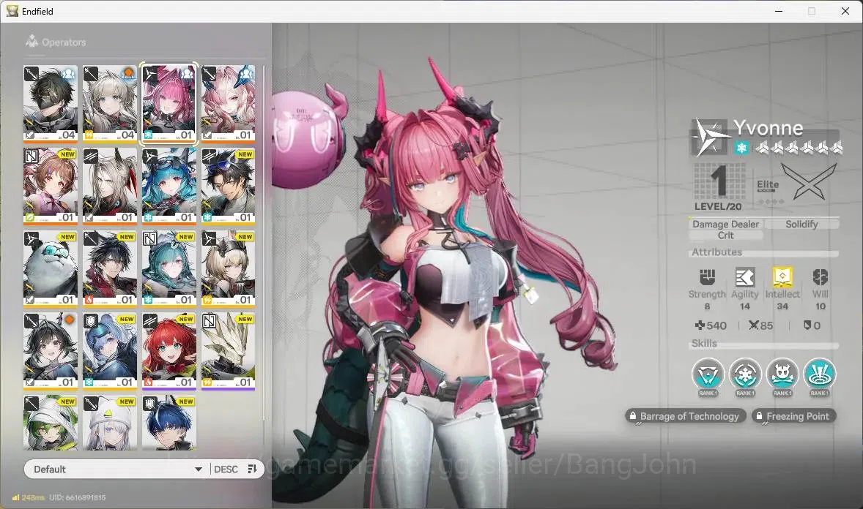863x509 pixels.
Task: Select the red-haired operator card
Action: click(169, 351)
